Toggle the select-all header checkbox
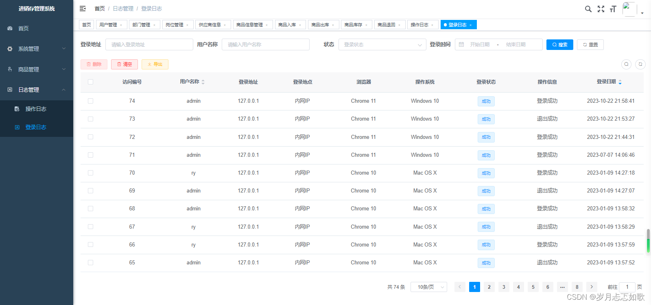Viewport: 651px width, 305px height. [90, 82]
